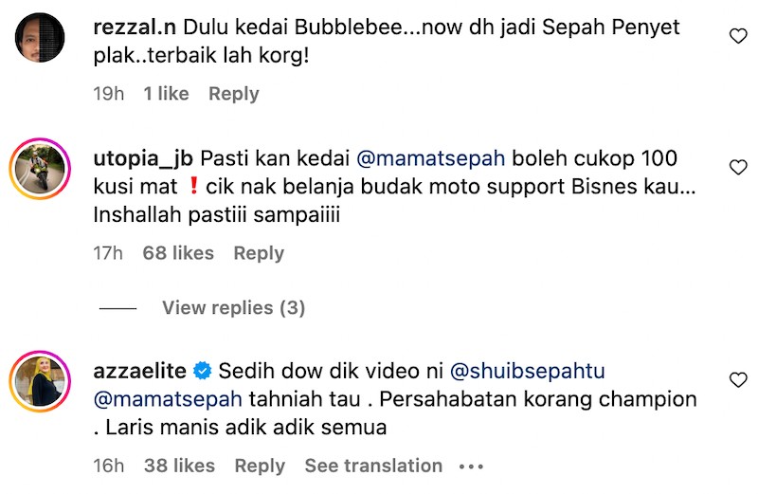Like rezzal.n's comment with the heart

pos(738,37)
